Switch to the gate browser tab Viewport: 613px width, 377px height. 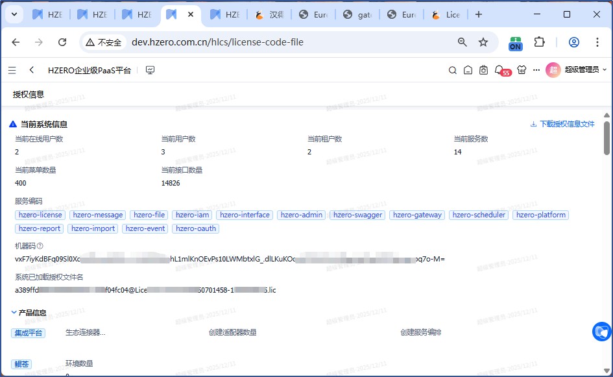click(x=357, y=14)
